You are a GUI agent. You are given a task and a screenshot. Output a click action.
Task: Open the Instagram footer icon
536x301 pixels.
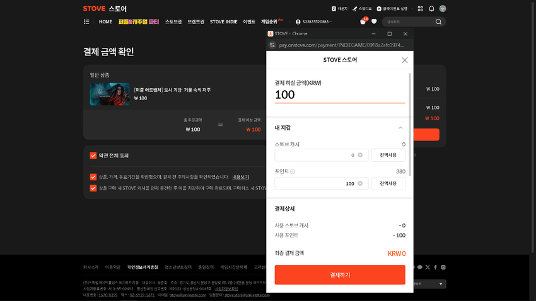pos(443,267)
